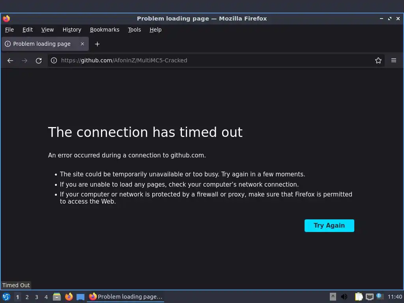
Task: Launch the file manager from panel
Action: click(57, 297)
